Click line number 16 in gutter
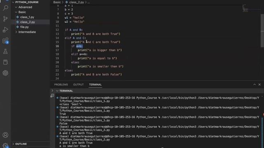 [x=57, y=46]
